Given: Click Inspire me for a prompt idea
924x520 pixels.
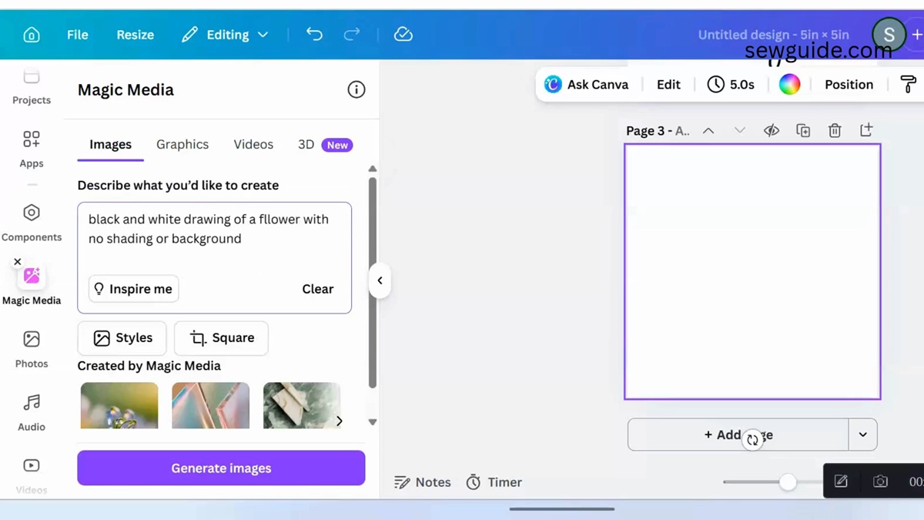Looking at the screenshot, I should 132,288.
